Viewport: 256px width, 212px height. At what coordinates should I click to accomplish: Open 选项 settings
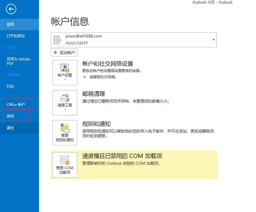coord(19,116)
